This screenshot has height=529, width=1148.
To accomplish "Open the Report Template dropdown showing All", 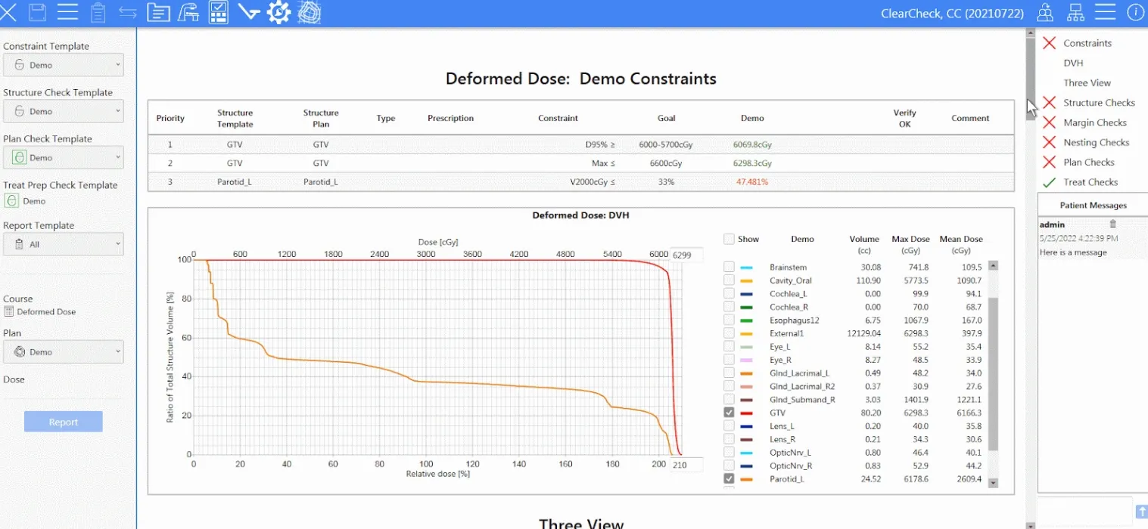I will [64, 244].
